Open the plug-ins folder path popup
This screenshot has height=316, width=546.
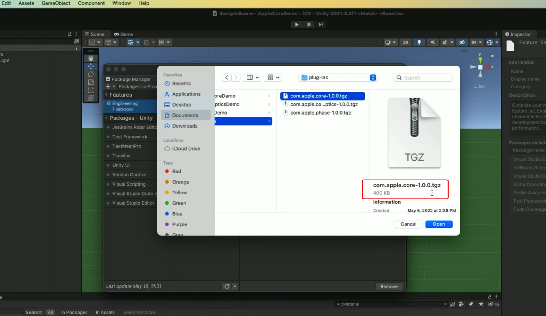point(338,77)
